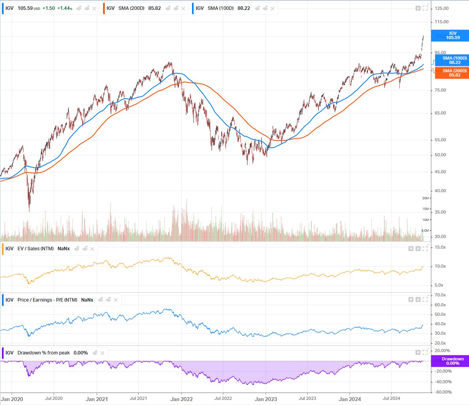Click the SMA (100D) 88.22 axis tag
469x405 pixels.
coord(452,60)
